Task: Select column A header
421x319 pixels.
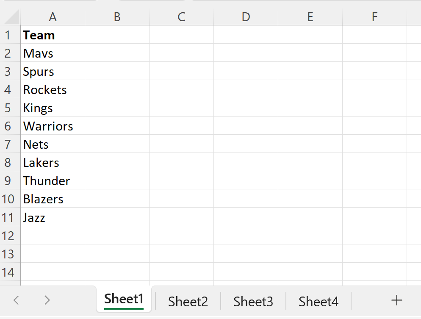Action: [x=53, y=17]
